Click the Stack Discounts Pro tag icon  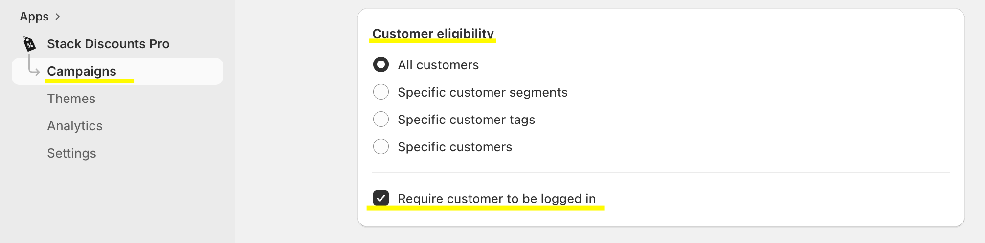[29, 44]
